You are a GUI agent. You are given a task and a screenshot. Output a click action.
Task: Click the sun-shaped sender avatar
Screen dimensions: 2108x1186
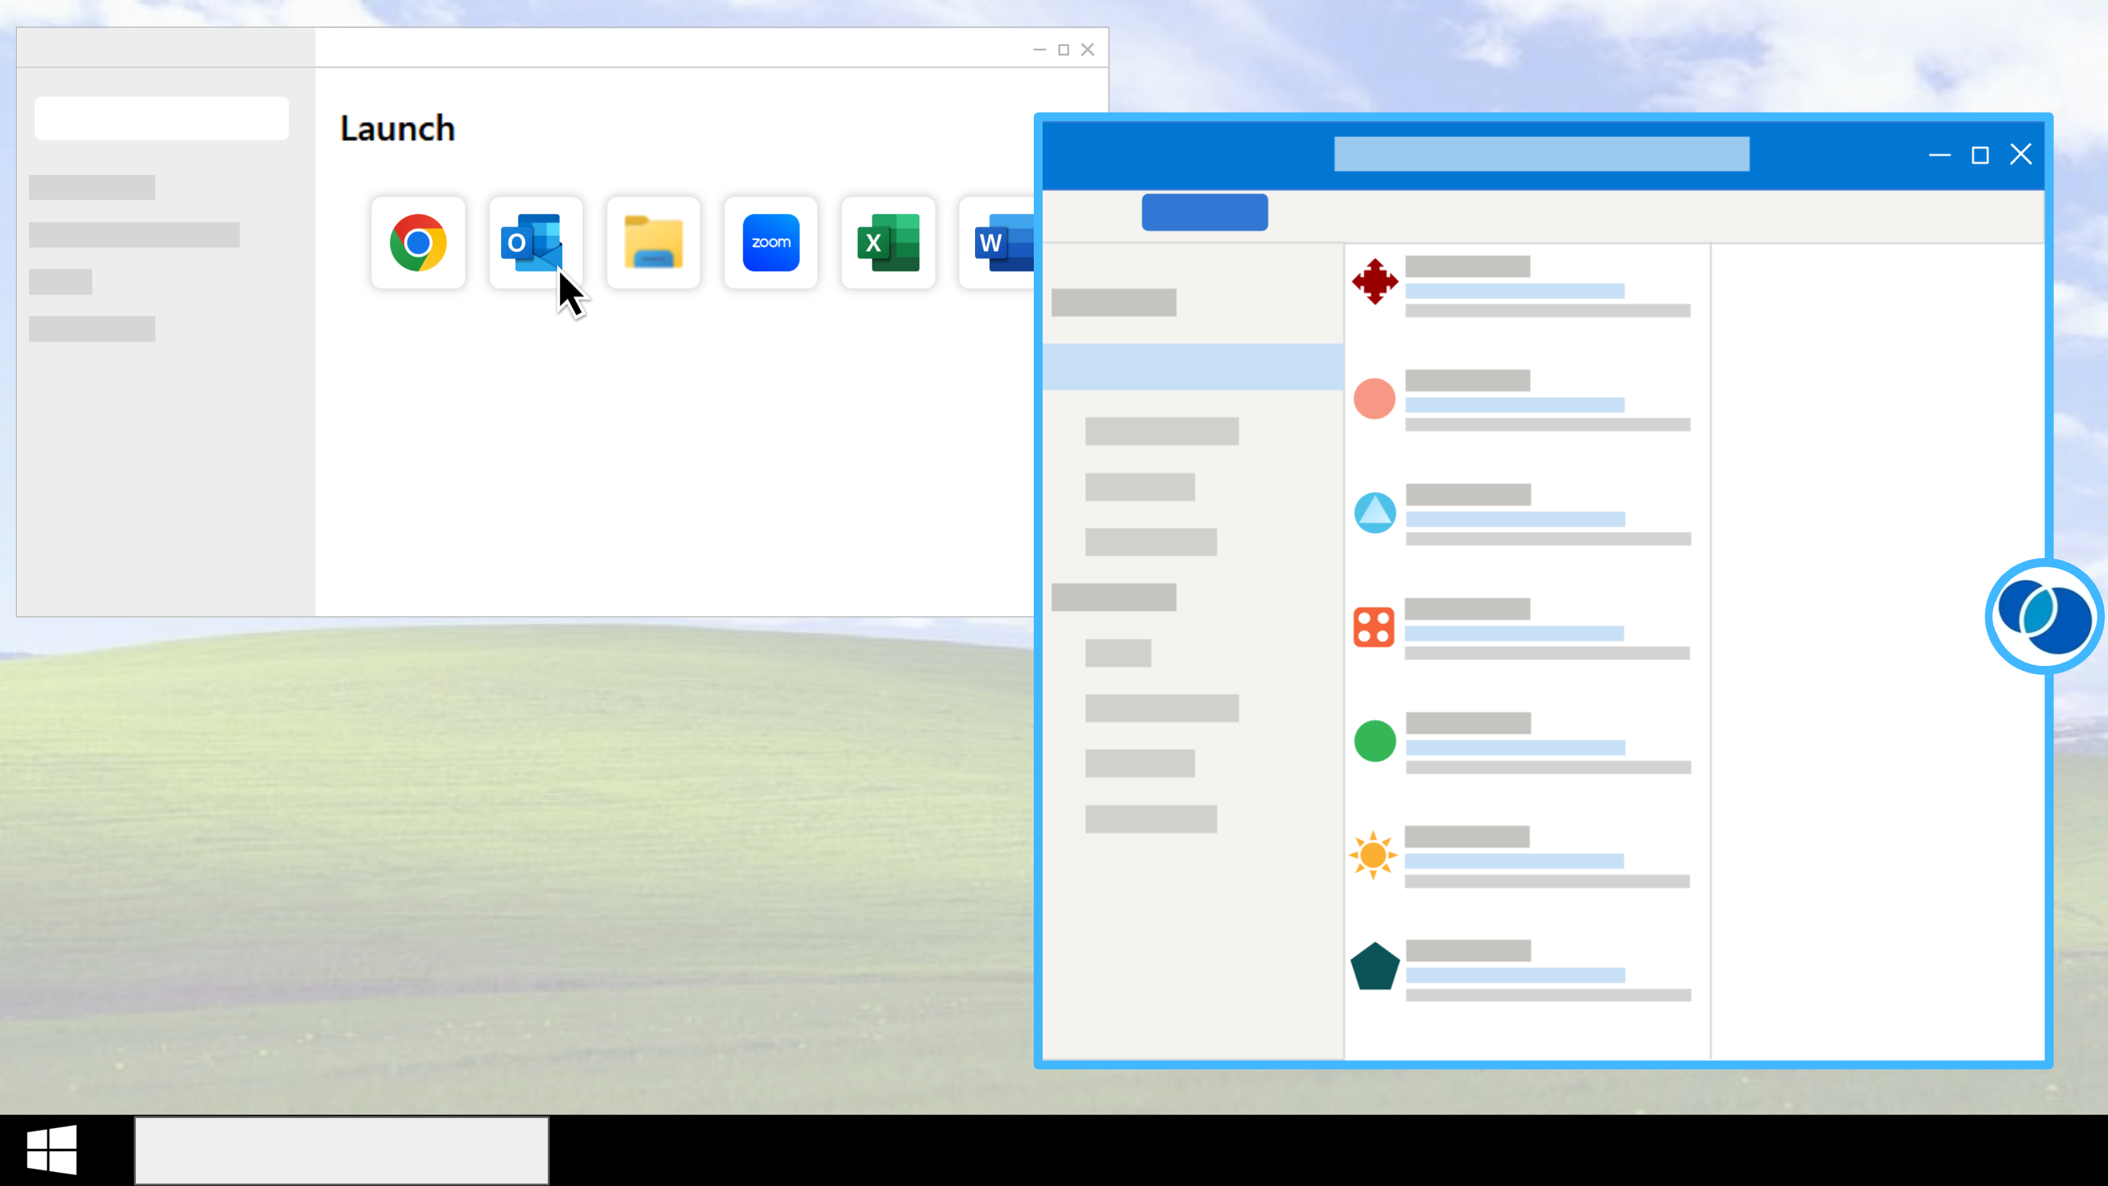click(x=1375, y=854)
